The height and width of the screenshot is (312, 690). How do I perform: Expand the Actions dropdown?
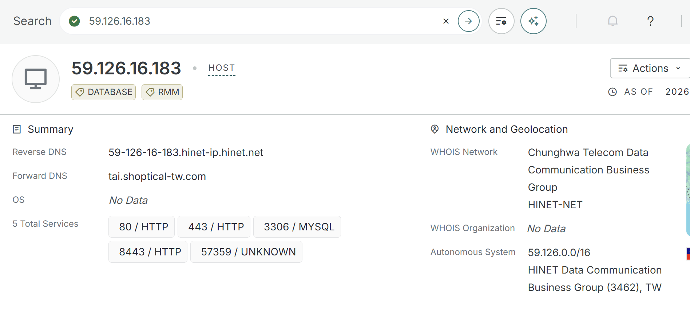pos(650,68)
